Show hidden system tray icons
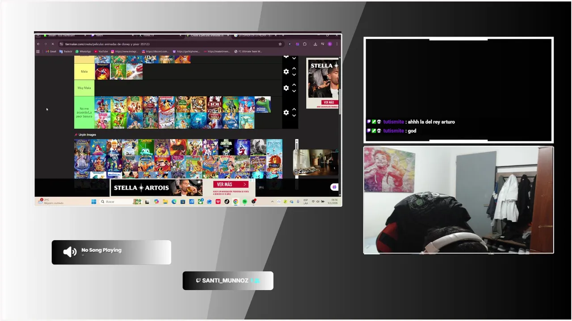Screen dimensions: 572x321 pos(272,202)
